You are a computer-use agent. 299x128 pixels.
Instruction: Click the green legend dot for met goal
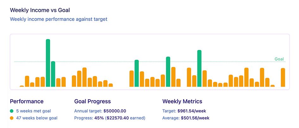[12, 111]
